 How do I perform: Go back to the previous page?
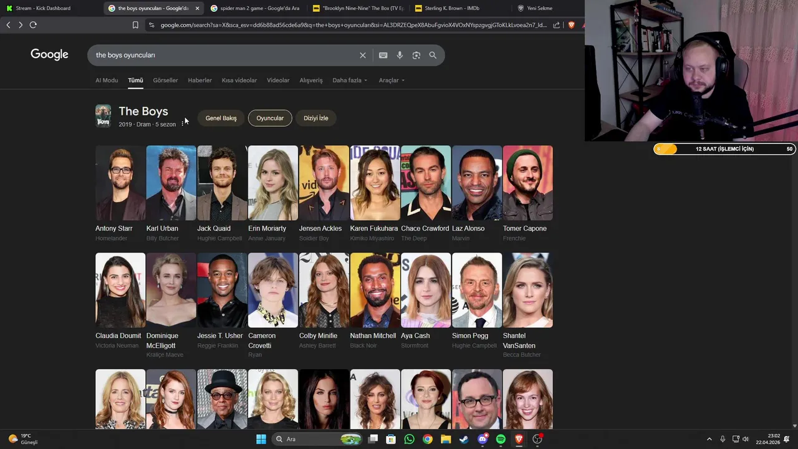[x=8, y=25]
